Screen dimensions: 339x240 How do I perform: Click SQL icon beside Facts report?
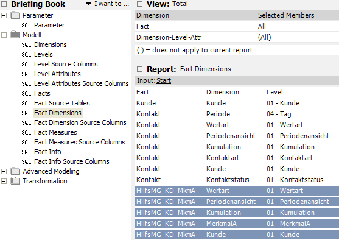click(x=26, y=93)
